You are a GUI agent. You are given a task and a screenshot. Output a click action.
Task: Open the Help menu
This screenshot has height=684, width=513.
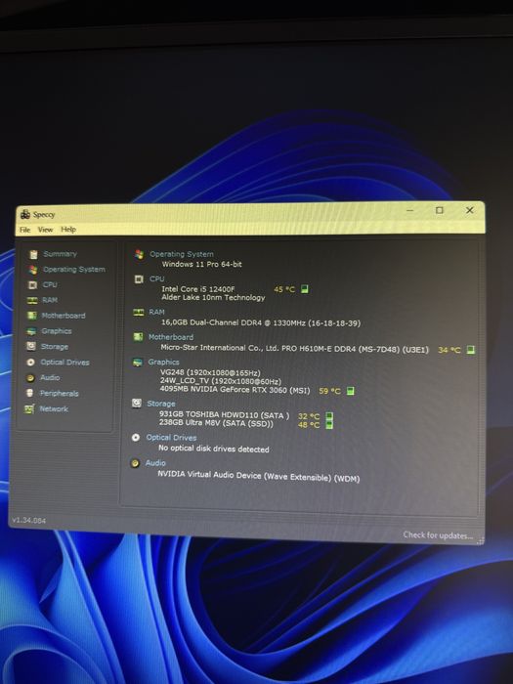(x=68, y=229)
